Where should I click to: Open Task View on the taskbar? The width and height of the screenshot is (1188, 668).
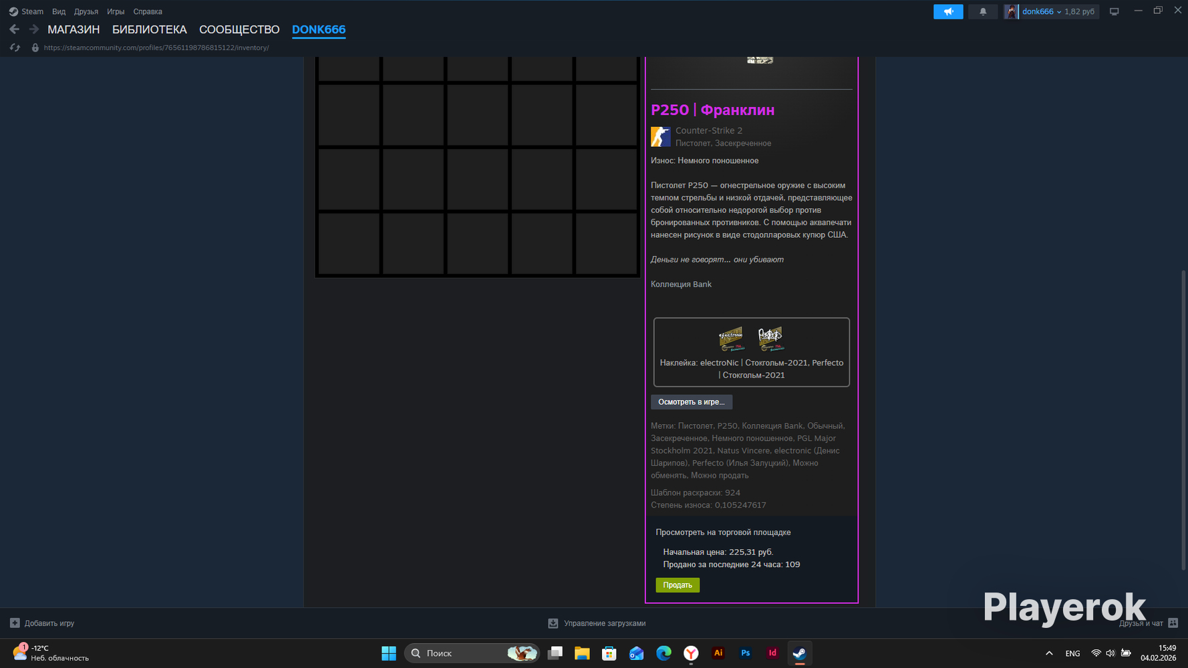pyautogui.click(x=555, y=653)
